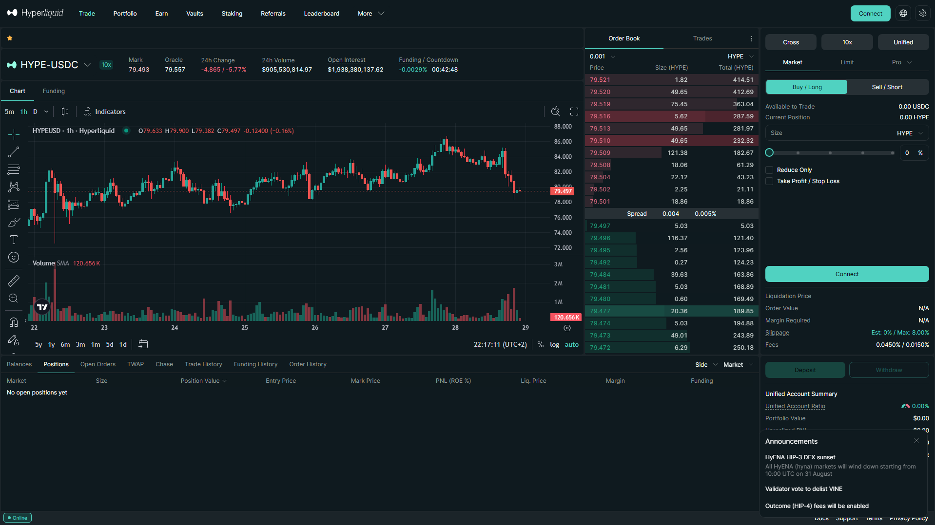Select the zoom in tool
The width and height of the screenshot is (935, 525).
click(x=14, y=298)
